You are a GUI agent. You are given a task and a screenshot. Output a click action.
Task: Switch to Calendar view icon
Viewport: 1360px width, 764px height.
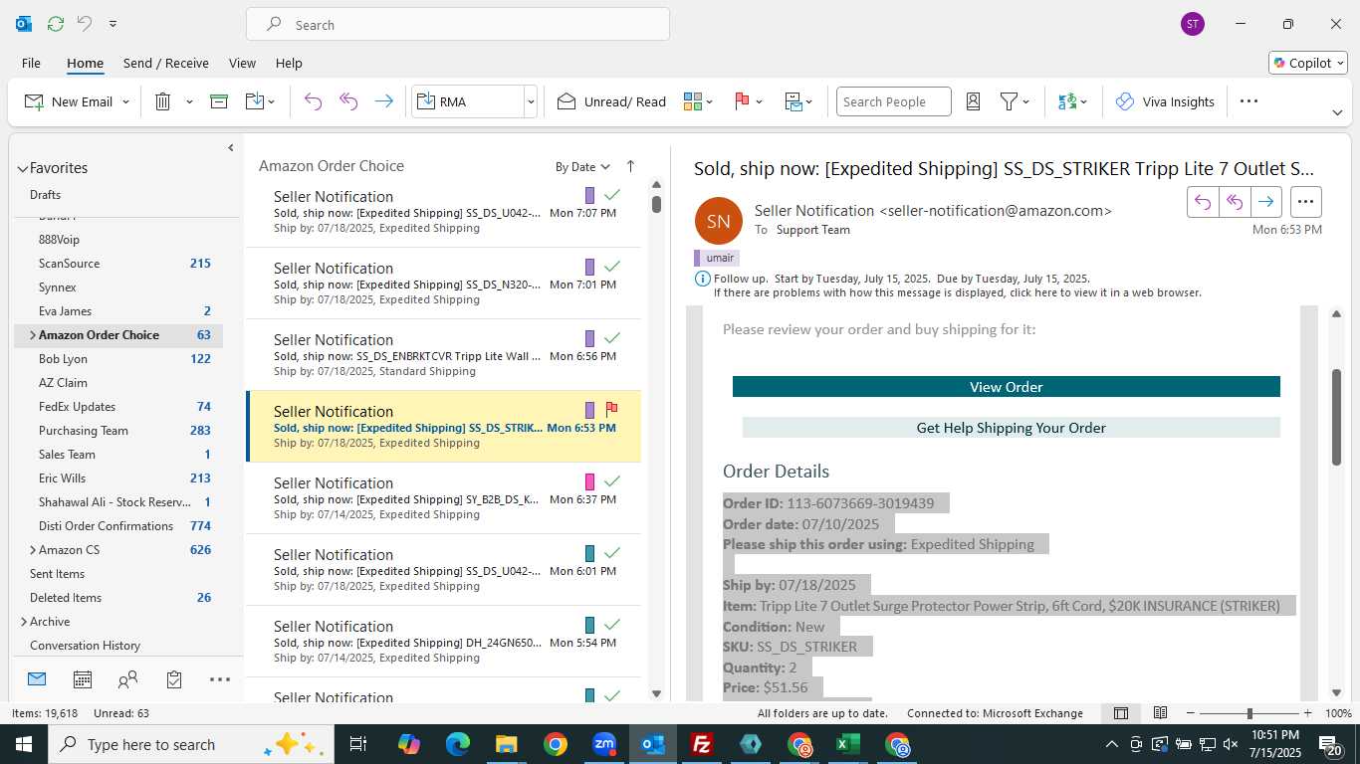point(83,679)
